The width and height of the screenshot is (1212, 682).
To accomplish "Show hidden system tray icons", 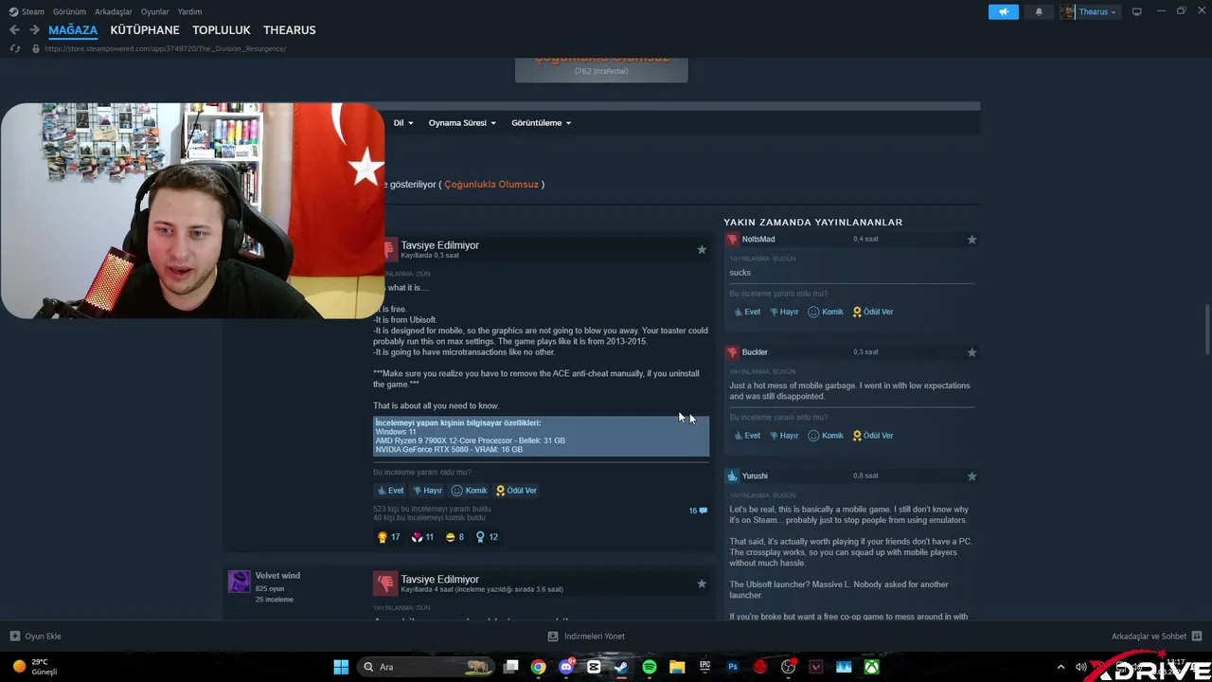I will pos(1062,667).
